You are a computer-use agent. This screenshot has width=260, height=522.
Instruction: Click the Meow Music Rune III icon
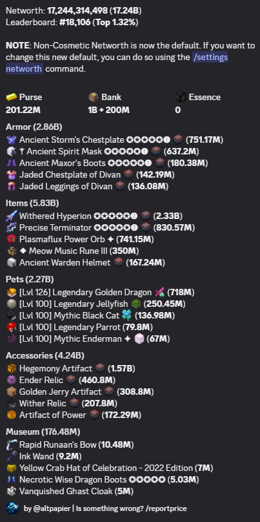click(x=12, y=251)
